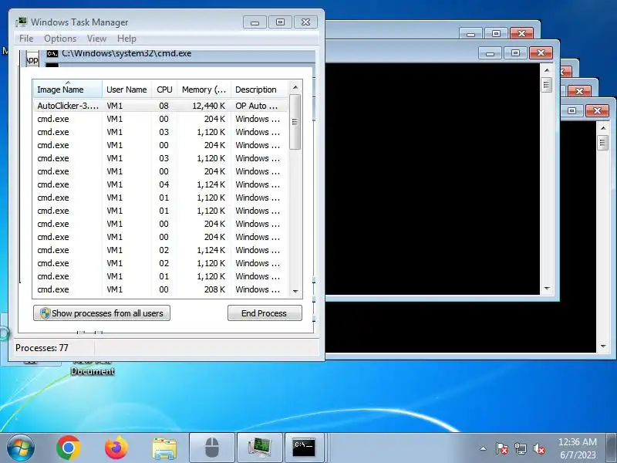The image size is (617, 463).
Task: Close the rightmost cmd window
Action: 597,110
